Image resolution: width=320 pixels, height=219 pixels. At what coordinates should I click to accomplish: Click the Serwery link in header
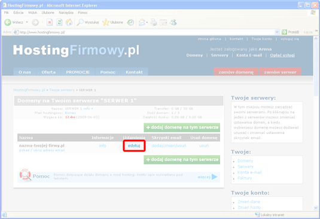point(220,55)
